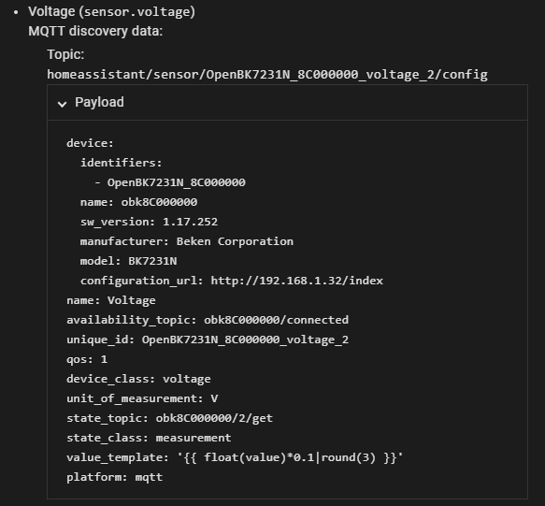Screen dimensions: 545x506
Task: Click the state_topic obk8C000000/2/get line
Action: tap(169, 418)
